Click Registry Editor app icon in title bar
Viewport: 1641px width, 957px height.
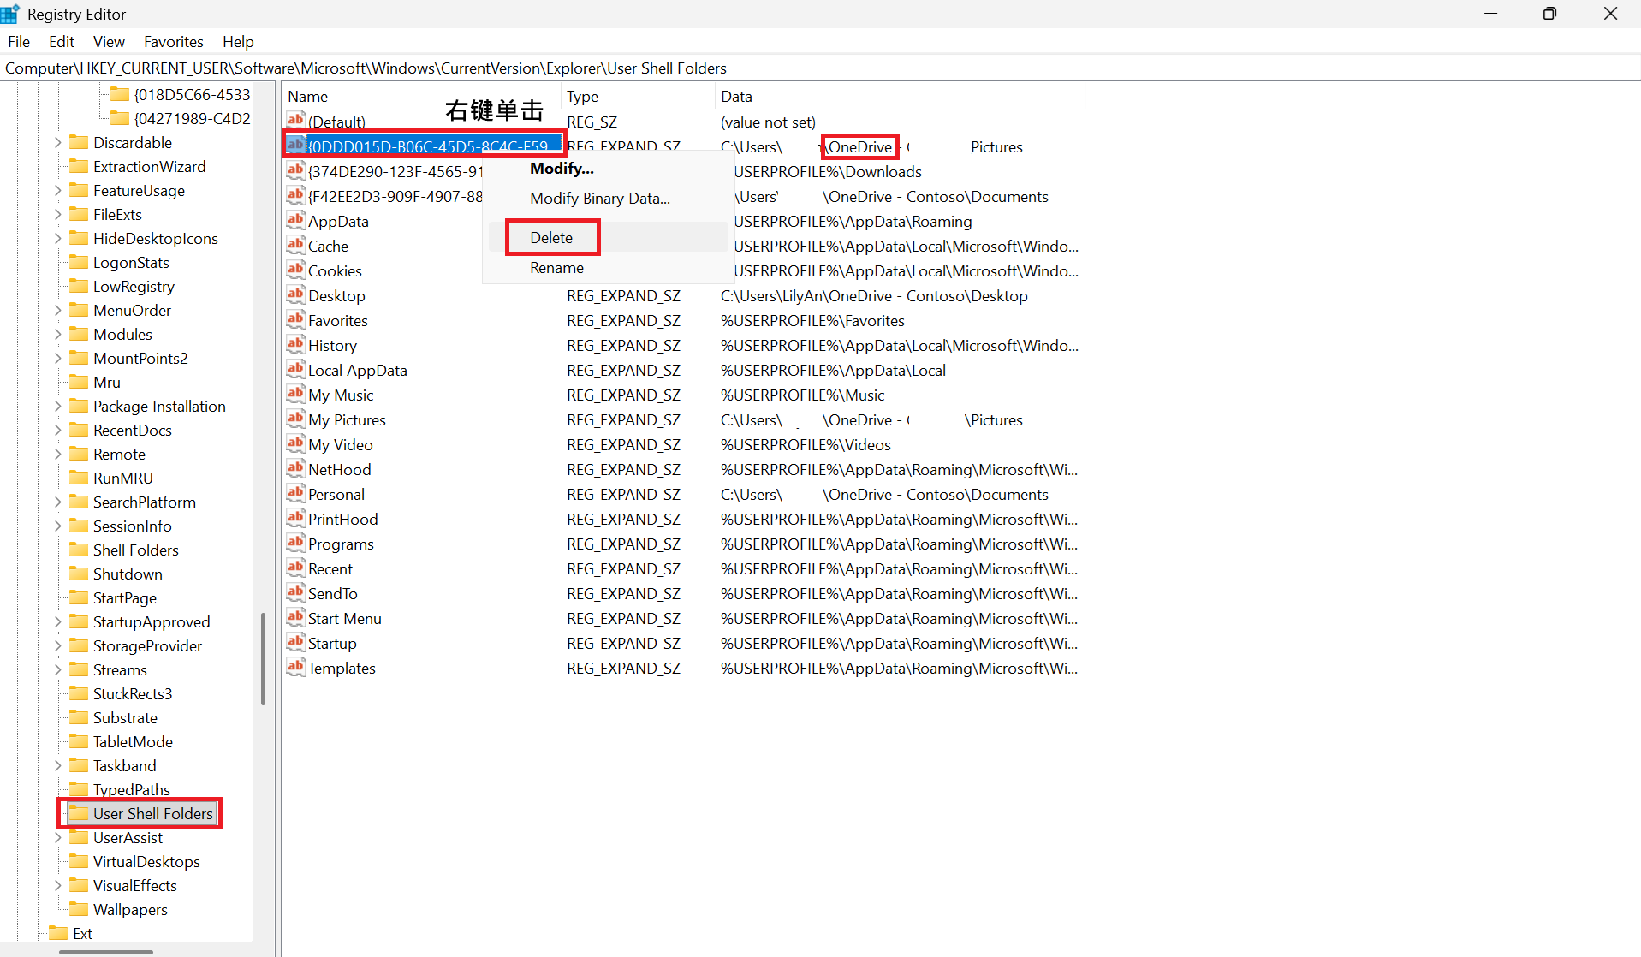click(x=10, y=14)
